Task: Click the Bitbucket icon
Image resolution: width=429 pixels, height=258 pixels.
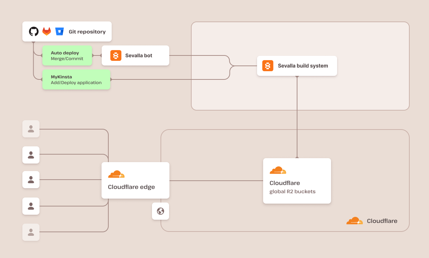Action: [x=59, y=31]
